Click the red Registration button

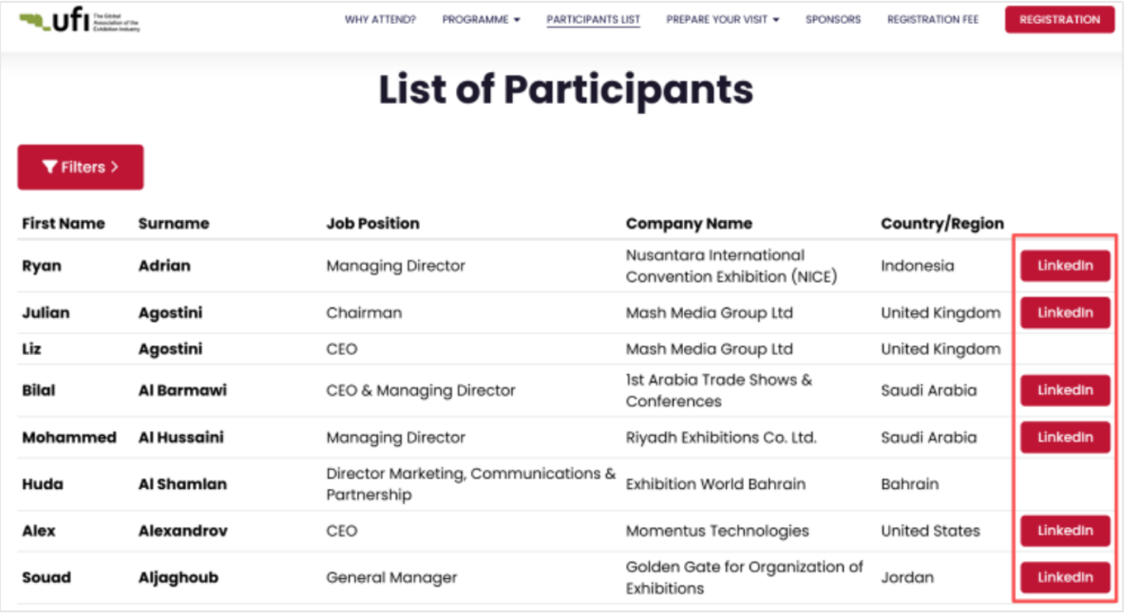[1059, 20]
